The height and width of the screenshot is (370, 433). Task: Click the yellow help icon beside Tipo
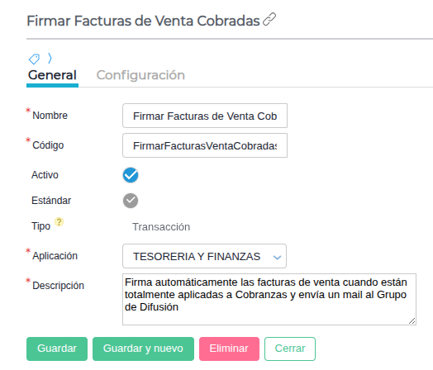(59, 222)
